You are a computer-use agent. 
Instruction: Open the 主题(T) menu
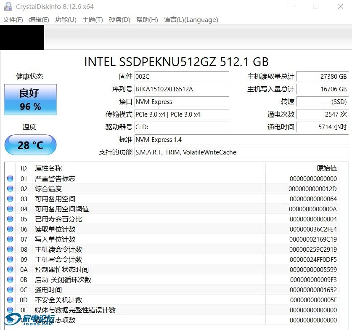coord(93,20)
